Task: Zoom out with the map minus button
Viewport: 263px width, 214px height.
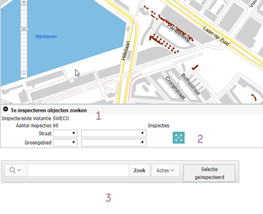Action: [x=24, y=74]
